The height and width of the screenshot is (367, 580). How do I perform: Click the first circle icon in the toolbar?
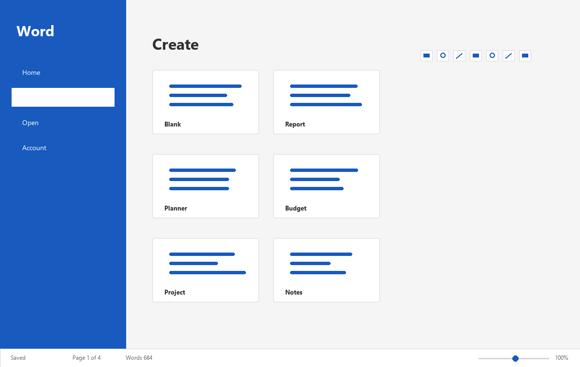(443, 56)
